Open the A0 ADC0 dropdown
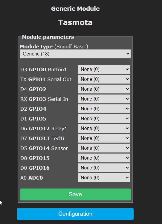162x224 pixels. 104,178
